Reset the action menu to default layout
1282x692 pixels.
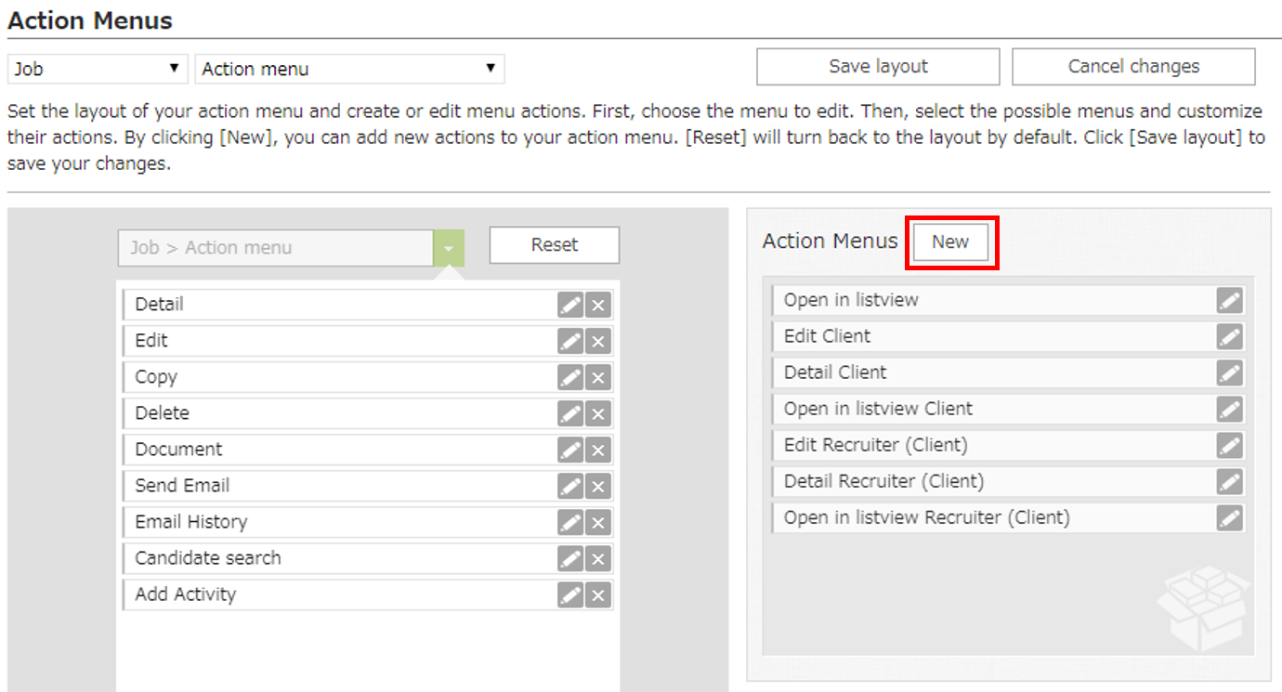(x=554, y=244)
